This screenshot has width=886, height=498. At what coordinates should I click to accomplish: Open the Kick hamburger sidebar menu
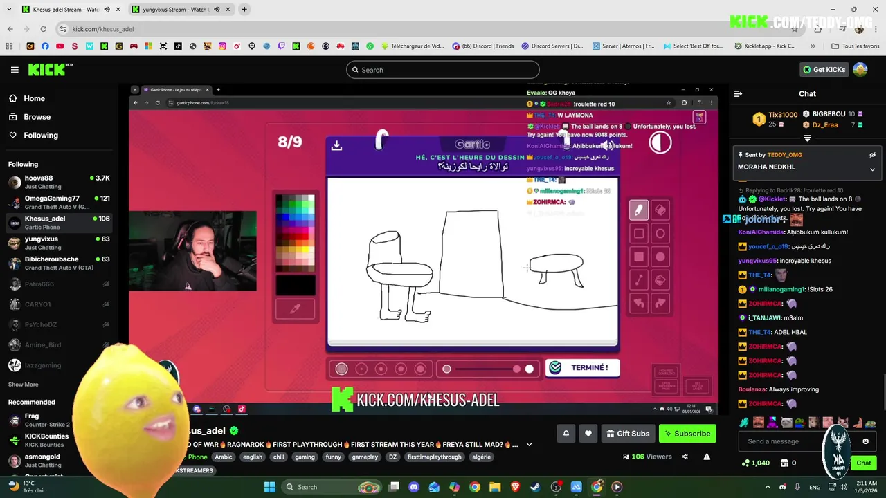[15, 70]
